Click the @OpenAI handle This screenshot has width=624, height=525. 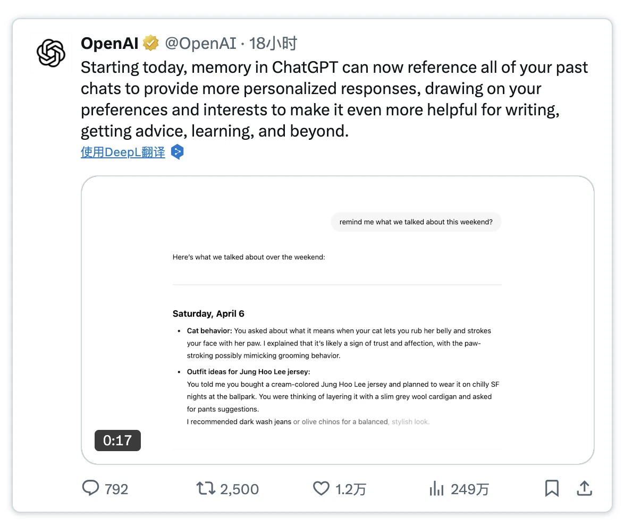coord(200,44)
